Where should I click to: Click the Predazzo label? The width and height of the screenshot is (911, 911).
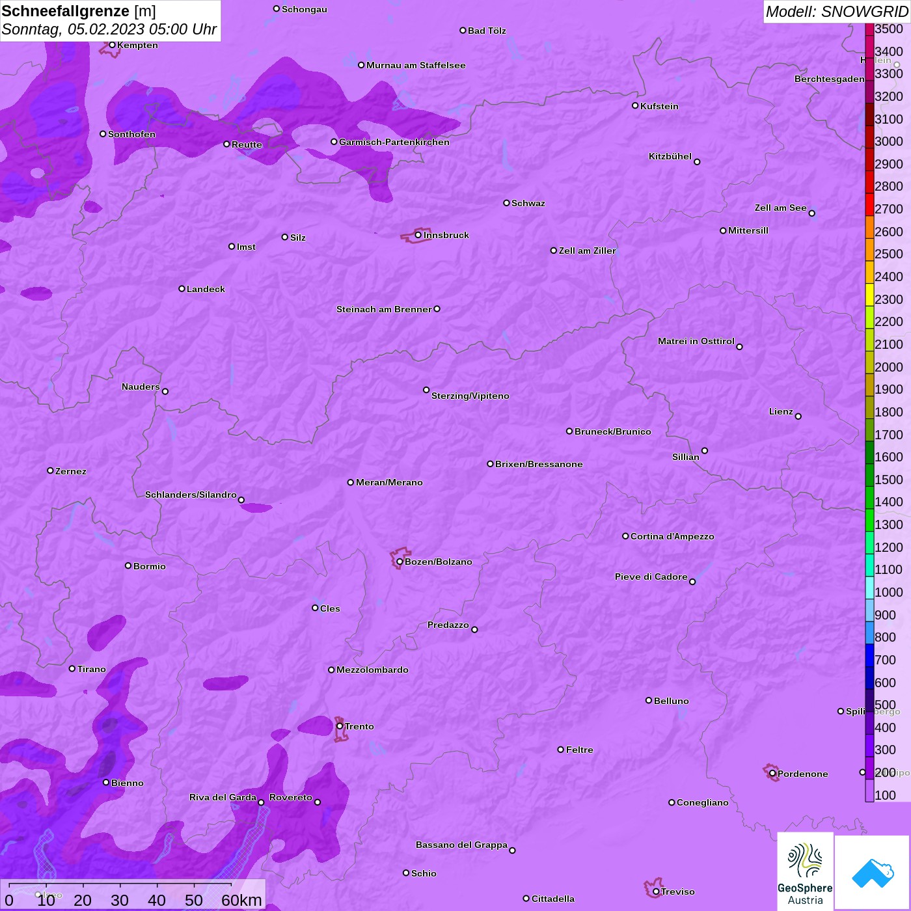tap(448, 625)
